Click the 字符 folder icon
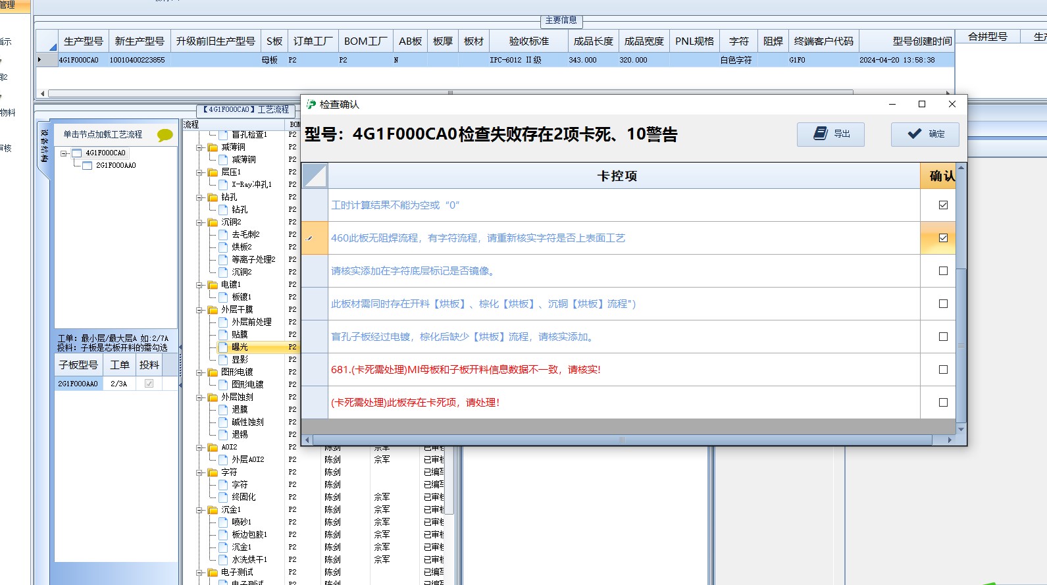This screenshot has height=585, width=1047. coord(213,472)
